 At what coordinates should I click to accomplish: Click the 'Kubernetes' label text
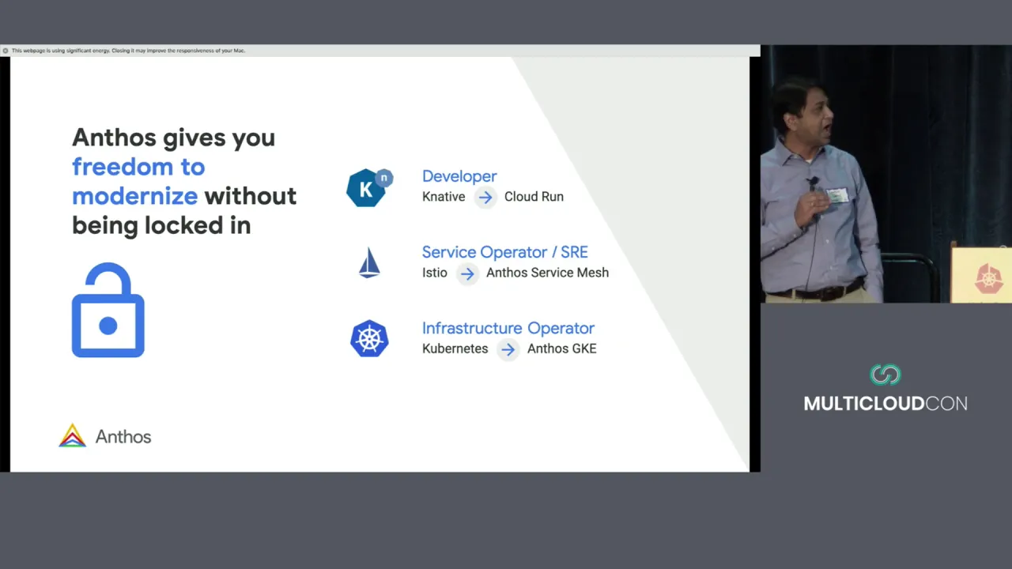pyautogui.click(x=455, y=349)
